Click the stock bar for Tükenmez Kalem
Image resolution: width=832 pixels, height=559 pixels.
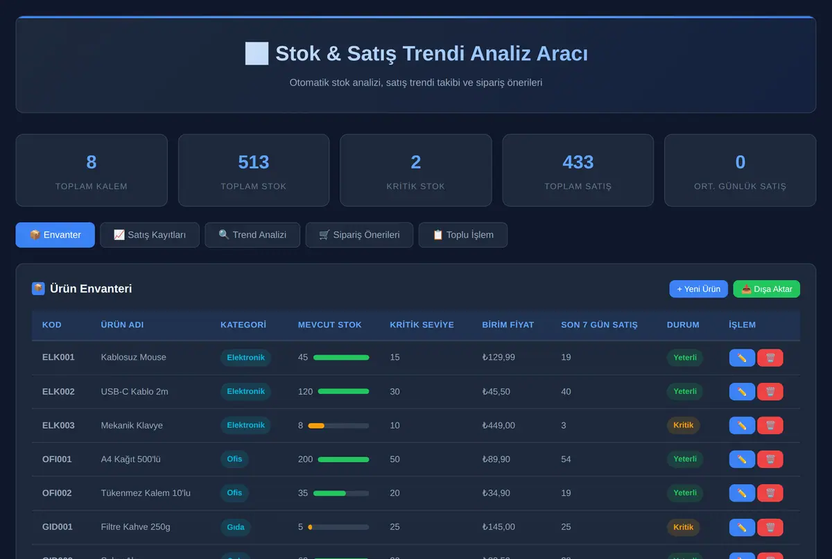tap(341, 493)
